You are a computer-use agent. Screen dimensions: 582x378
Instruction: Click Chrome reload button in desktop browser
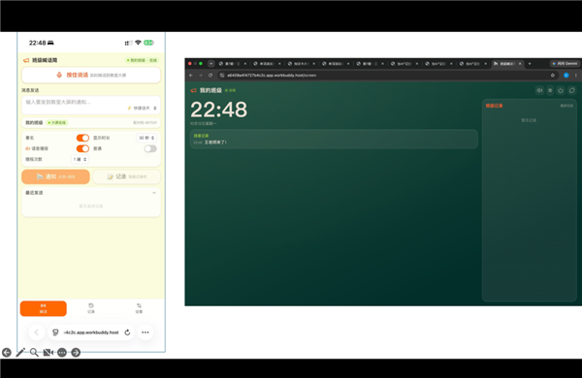pyautogui.click(x=210, y=75)
